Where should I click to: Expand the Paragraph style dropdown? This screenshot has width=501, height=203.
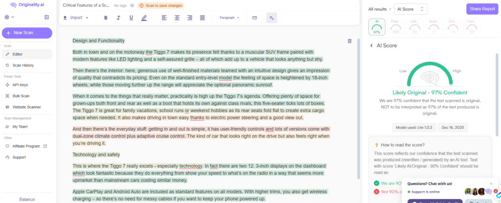click(x=229, y=18)
